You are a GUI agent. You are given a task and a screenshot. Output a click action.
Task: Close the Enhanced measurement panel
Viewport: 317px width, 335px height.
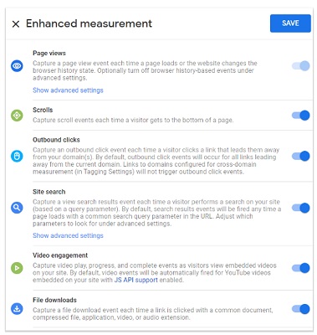click(x=16, y=24)
